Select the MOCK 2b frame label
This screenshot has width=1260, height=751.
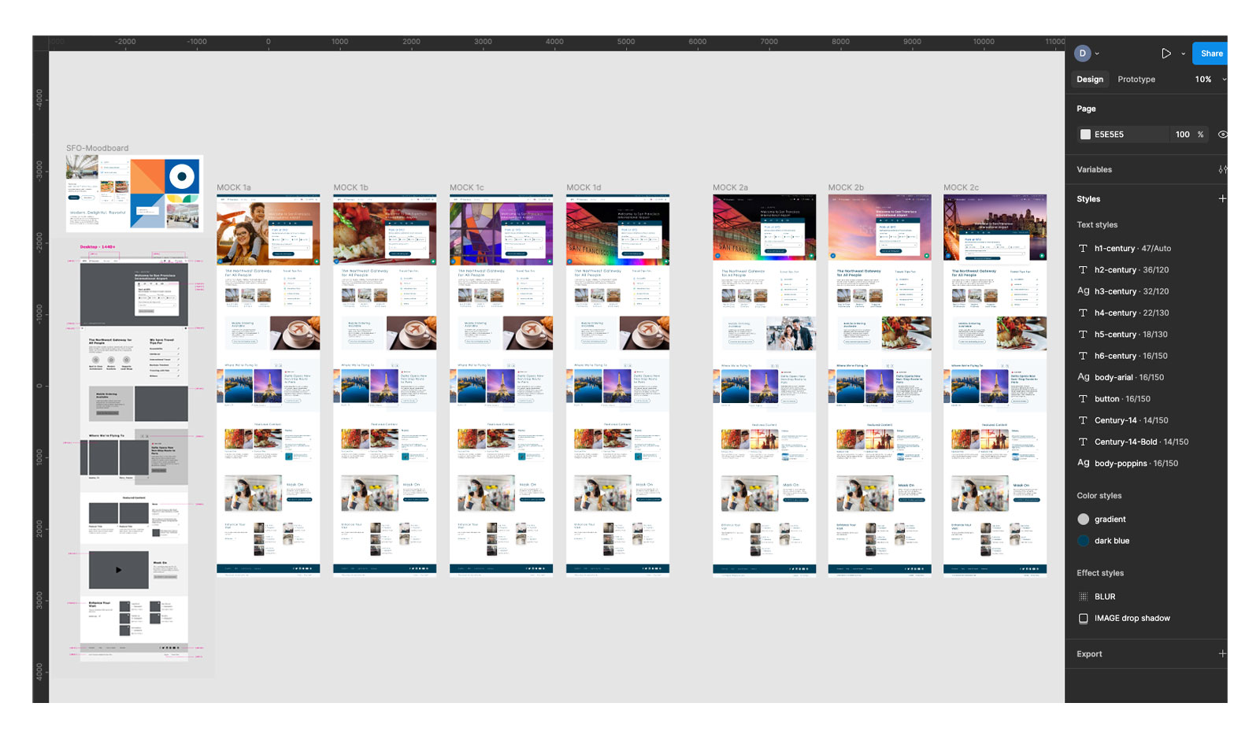pyautogui.click(x=846, y=187)
